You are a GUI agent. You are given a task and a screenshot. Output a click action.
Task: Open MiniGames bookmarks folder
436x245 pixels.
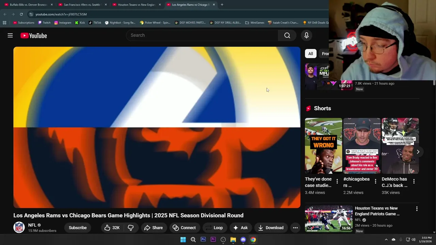click(x=255, y=23)
